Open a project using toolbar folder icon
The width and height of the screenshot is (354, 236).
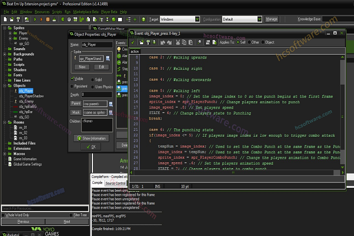click(x=11, y=20)
